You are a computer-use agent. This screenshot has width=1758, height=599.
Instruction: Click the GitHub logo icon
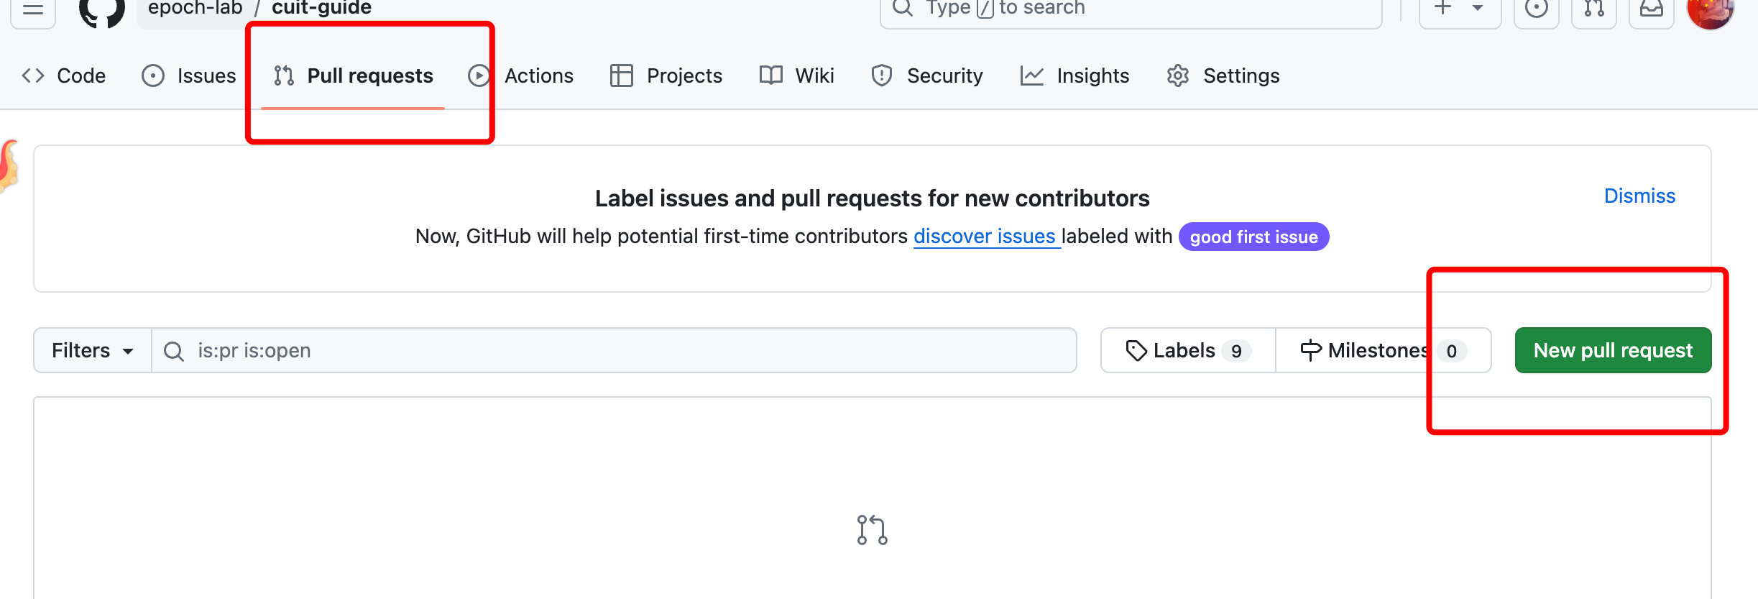click(x=101, y=12)
